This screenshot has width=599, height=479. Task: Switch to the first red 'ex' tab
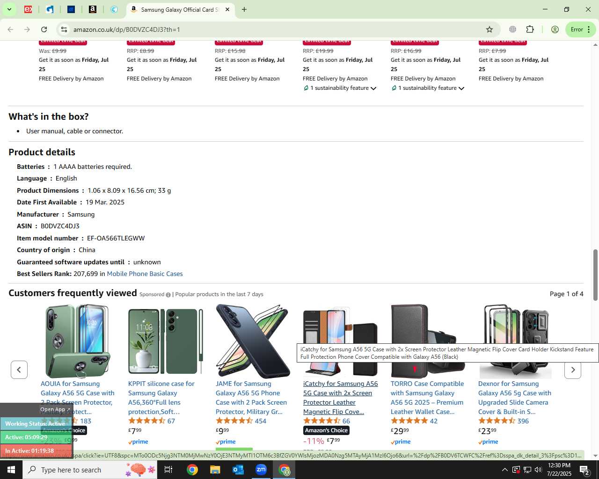(x=28, y=9)
